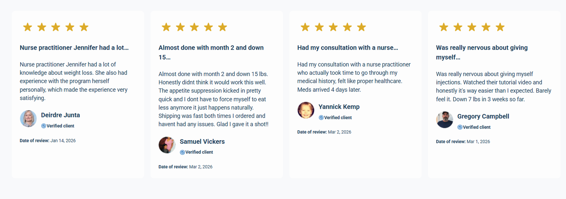Image resolution: width=566 pixels, height=199 pixels.
Task: Open Gregory Campbell's profile photo
Action: 445,120
